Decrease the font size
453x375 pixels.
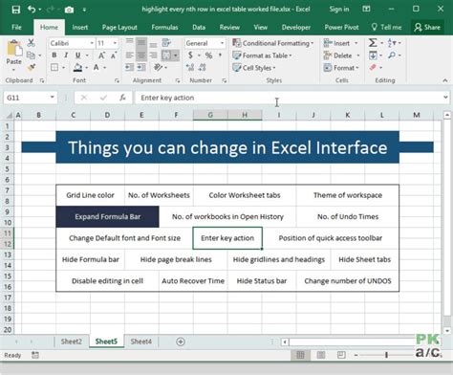click(x=114, y=55)
